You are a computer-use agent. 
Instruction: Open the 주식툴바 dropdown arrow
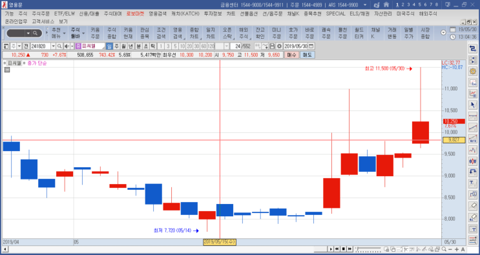tap(83, 33)
